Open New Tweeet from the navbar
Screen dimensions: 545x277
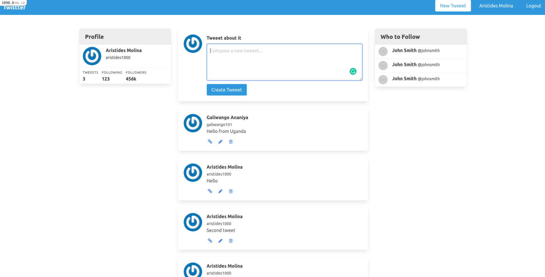[x=453, y=6]
